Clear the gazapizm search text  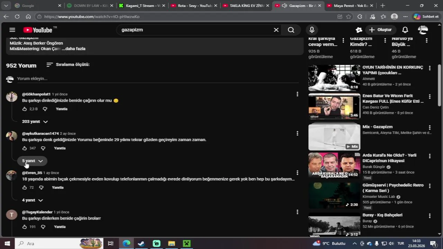click(x=276, y=30)
